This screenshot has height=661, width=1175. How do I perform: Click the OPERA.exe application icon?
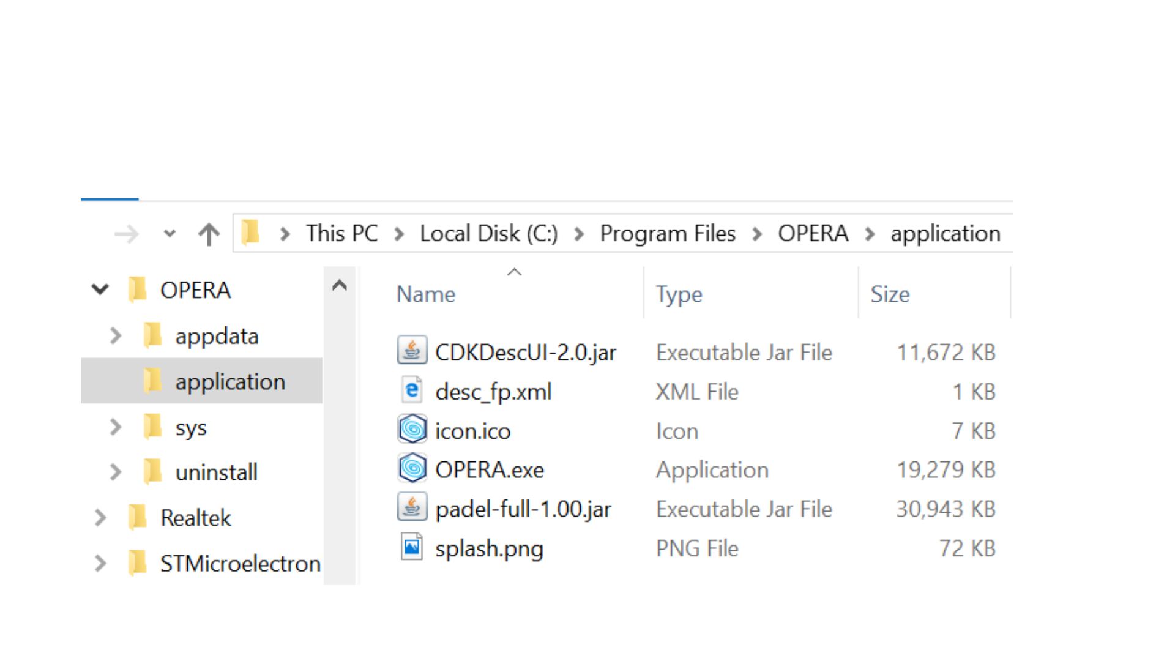pyautogui.click(x=412, y=469)
